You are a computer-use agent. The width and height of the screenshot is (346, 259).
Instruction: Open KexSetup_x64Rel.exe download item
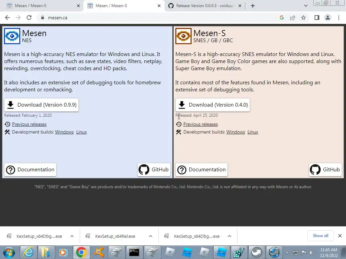112,236
